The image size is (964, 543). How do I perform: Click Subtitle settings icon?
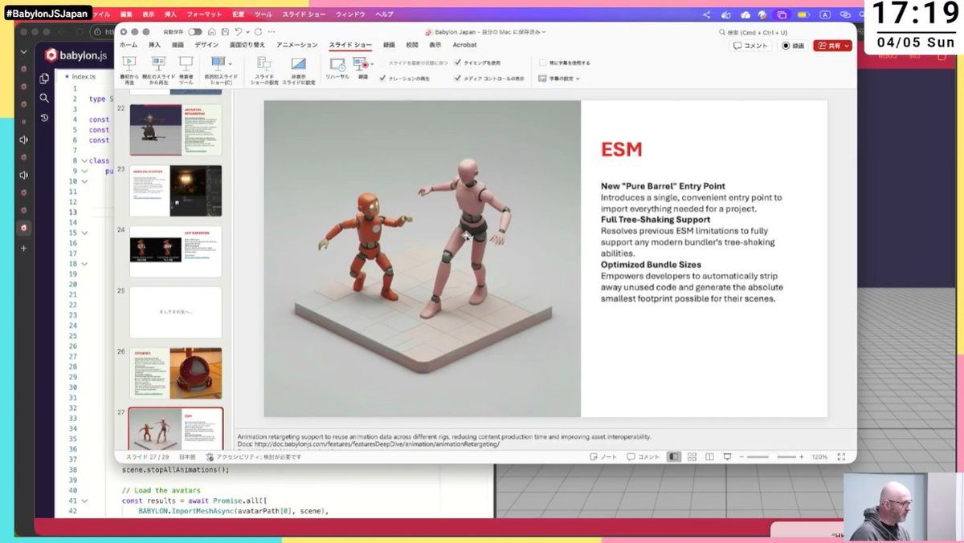543,79
